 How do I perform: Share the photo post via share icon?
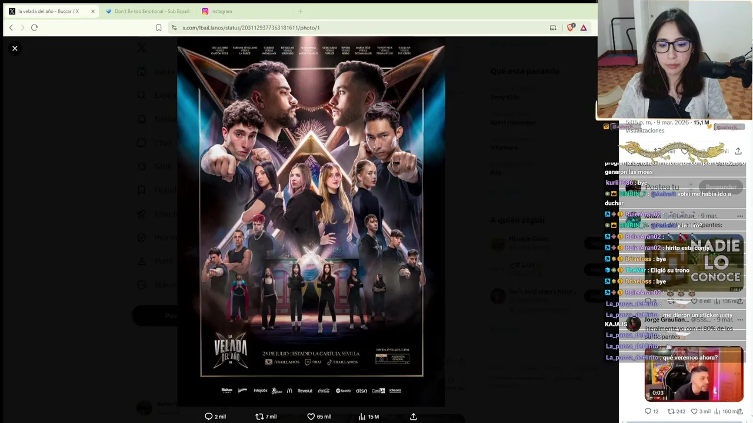(414, 417)
